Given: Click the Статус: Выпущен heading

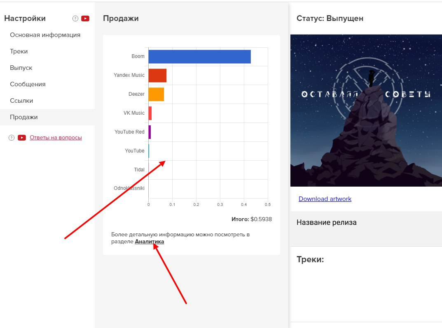Looking at the screenshot, I should [330, 18].
